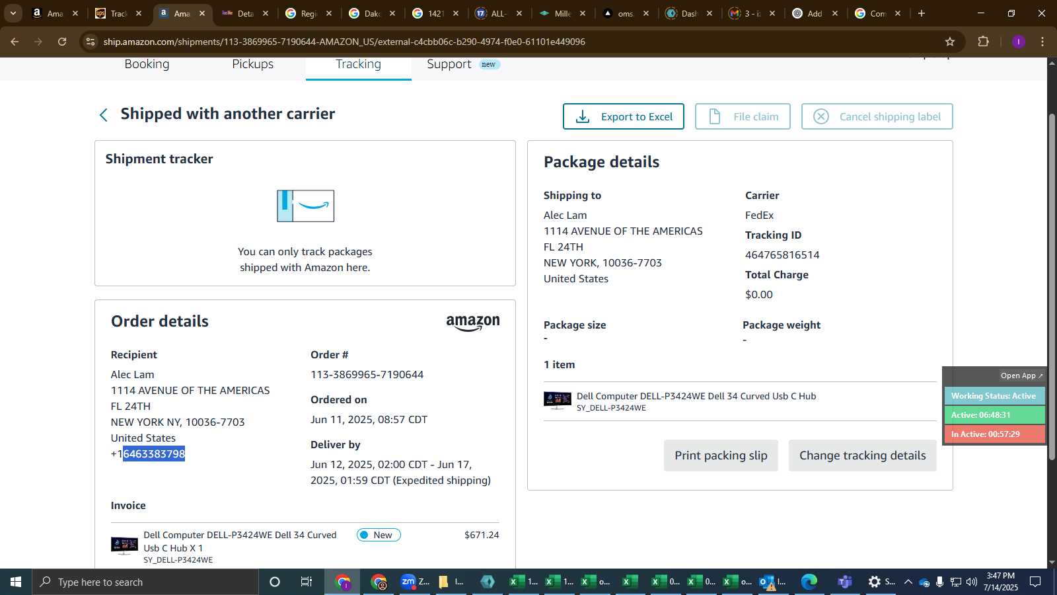Click the Print packing slip button
1057x595 pixels.
tap(721, 456)
